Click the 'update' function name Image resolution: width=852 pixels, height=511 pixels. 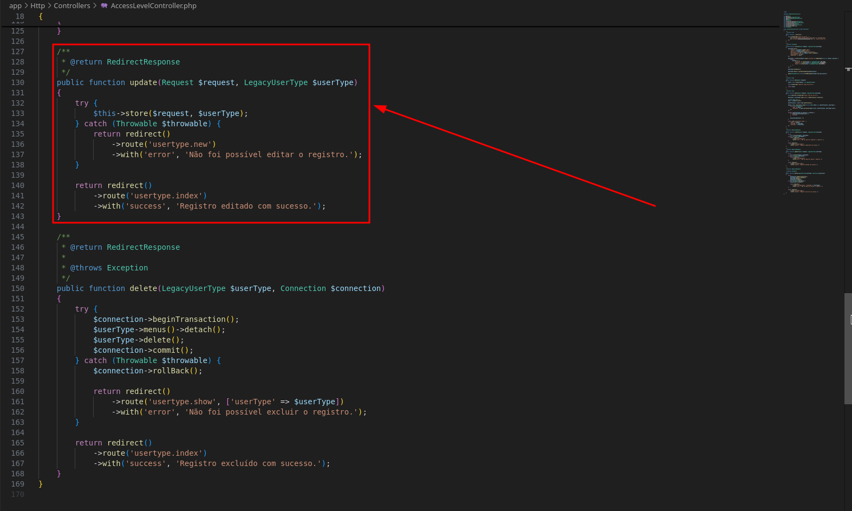pyautogui.click(x=144, y=82)
